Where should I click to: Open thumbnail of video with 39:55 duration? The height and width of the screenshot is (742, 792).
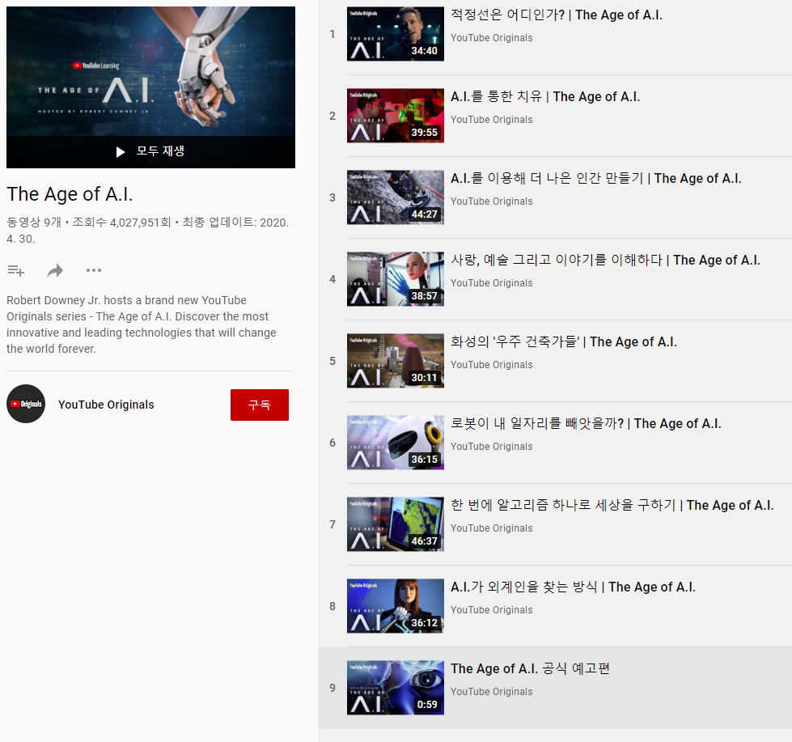click(396, 116)
